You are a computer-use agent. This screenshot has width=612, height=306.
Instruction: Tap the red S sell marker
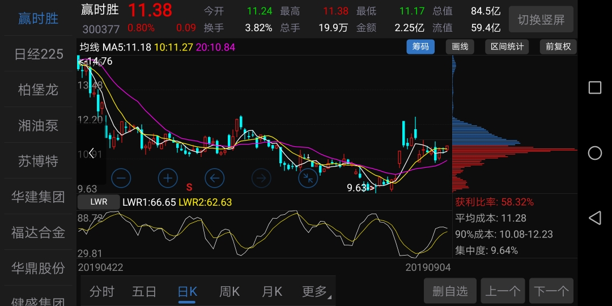(189, 188)
